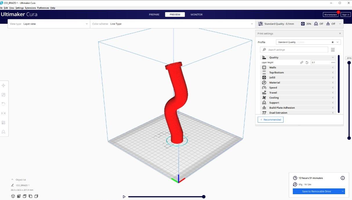Open the Color scheme dropdown
This screenshot has height=200, width=352.
click(x=173, y=24)
